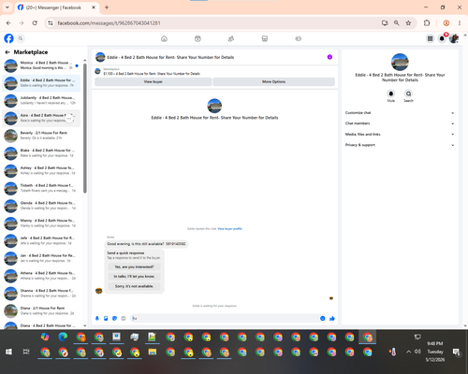Open tab search dropdown arrow

pos(7,7)
